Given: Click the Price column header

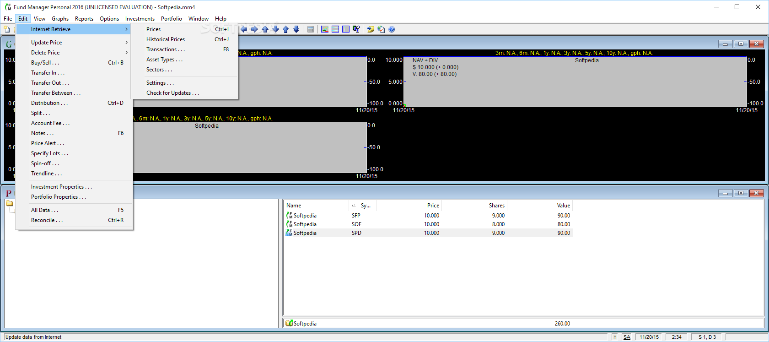Looking at the screenshot, I should [x=409, y=206].
